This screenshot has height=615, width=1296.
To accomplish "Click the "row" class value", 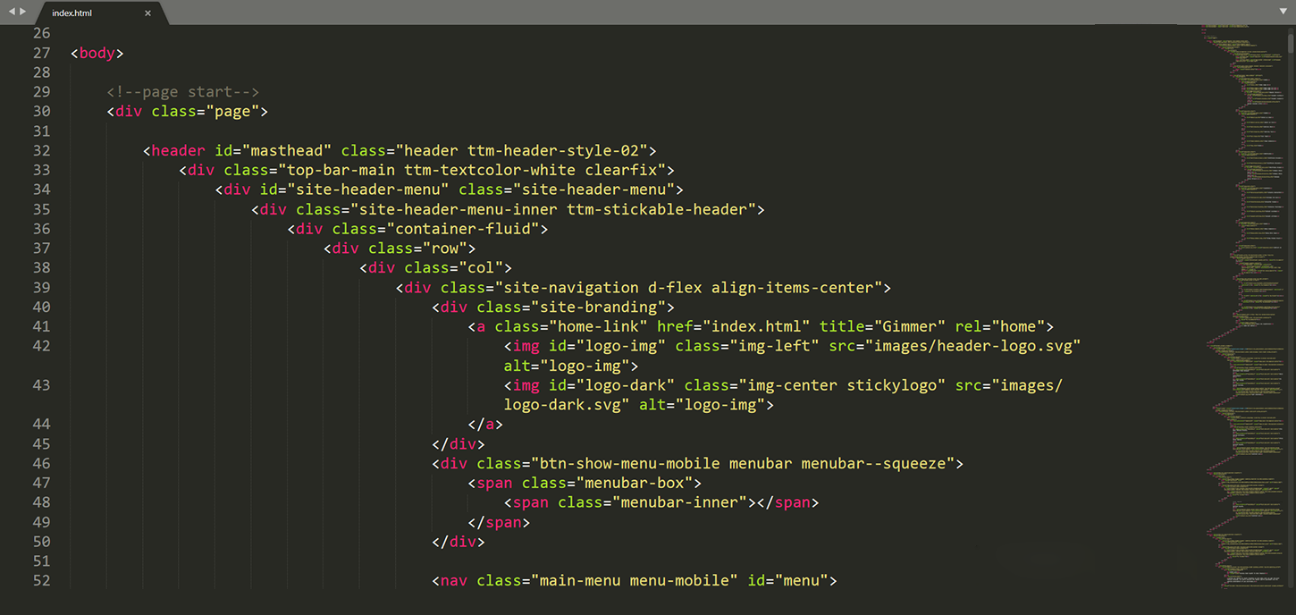I will pos(444,249).
